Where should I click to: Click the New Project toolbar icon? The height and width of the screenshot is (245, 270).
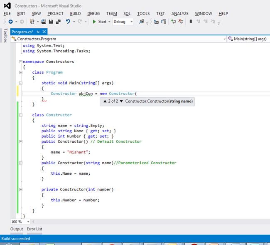[32, 22]
